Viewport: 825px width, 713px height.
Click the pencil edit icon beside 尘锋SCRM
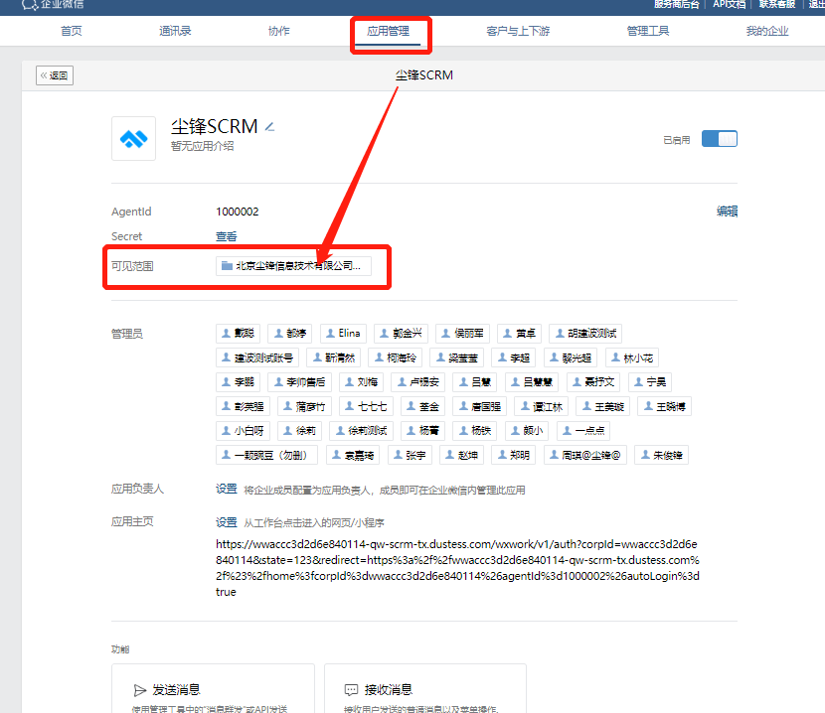pos(269,127)
